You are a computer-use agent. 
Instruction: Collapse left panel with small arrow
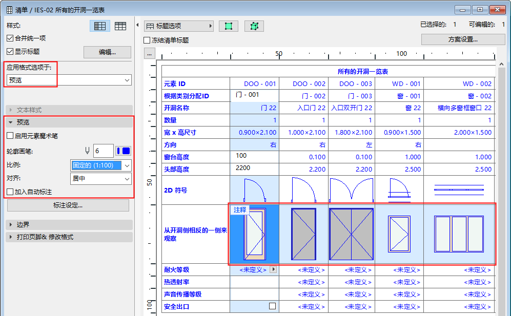137,25
